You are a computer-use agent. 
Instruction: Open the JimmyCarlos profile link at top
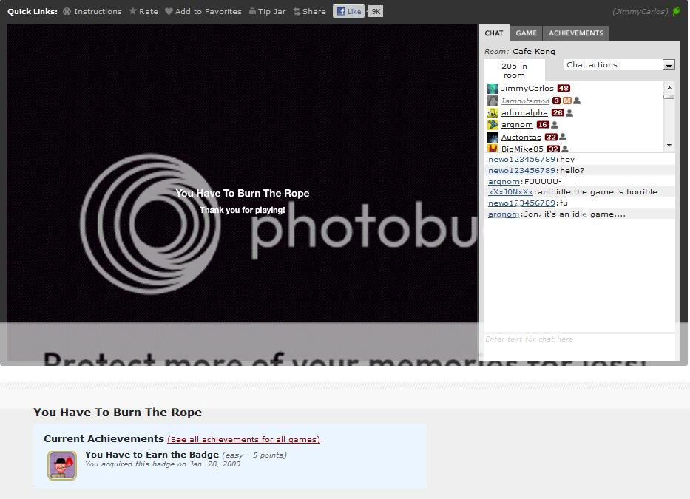(640, 11)
